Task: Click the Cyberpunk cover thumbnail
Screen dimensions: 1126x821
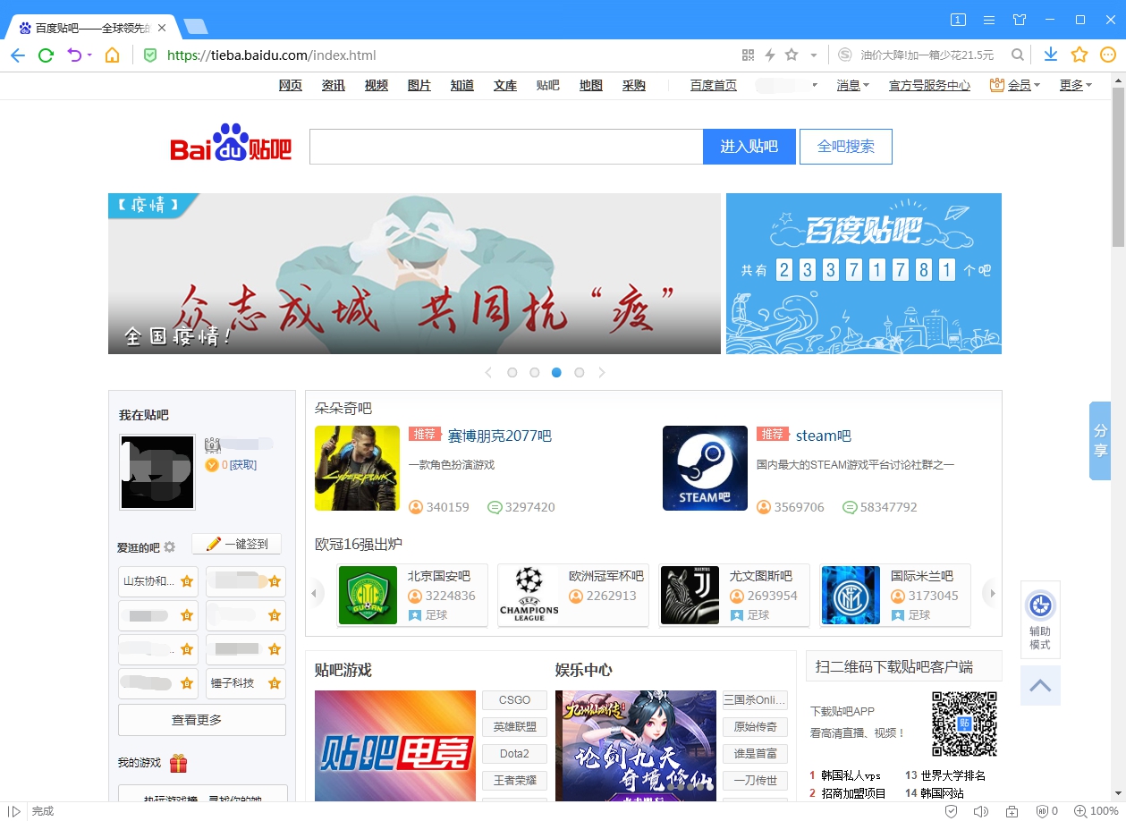Action: 357,468
